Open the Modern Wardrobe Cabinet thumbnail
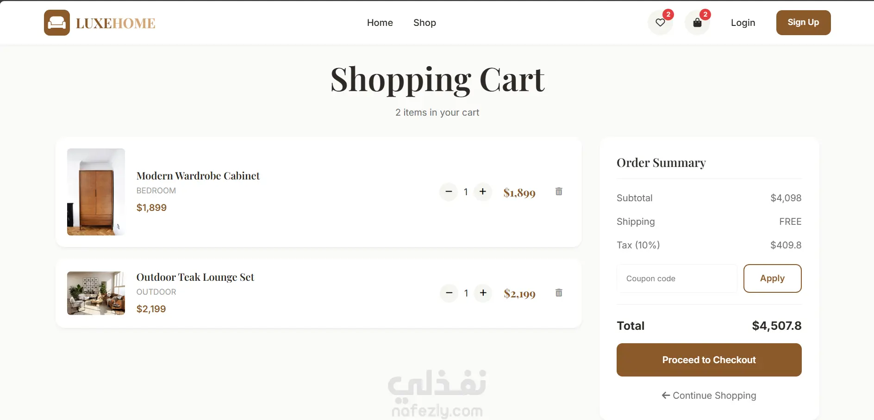 click(x=96, y=192)
